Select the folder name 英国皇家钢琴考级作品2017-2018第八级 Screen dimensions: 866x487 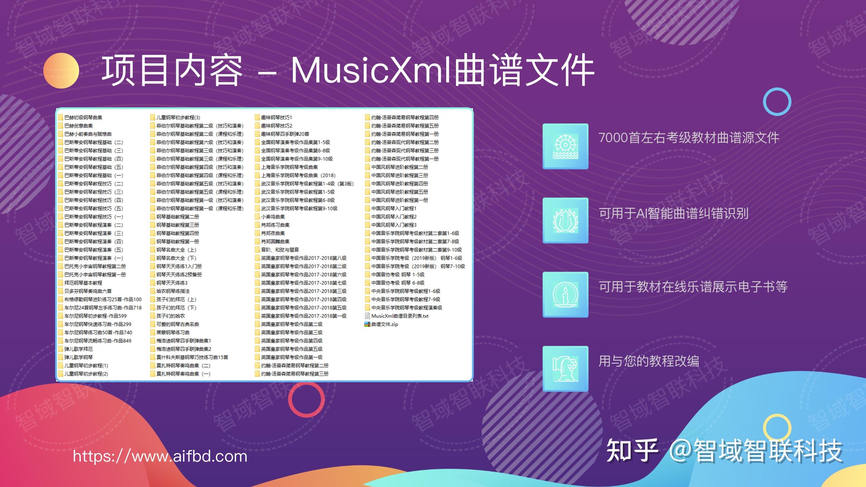coord(304,258)
